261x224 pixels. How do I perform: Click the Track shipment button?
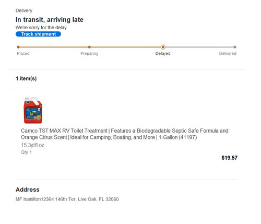(38, 34)
